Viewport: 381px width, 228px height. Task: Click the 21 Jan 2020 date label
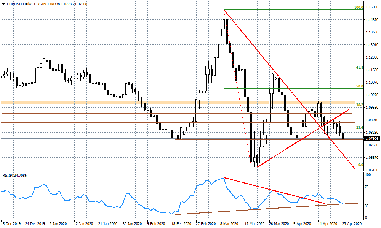point(108,224)
